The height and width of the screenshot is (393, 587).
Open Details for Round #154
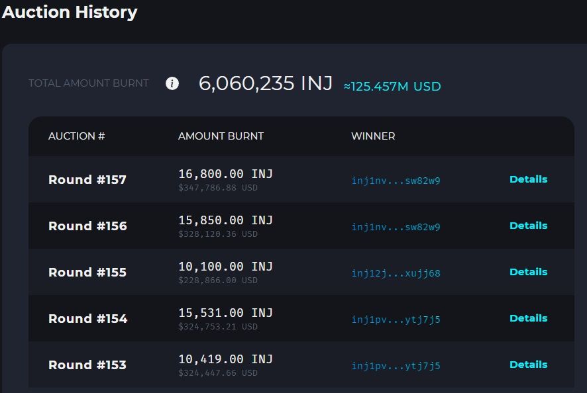tap(528, 318)
